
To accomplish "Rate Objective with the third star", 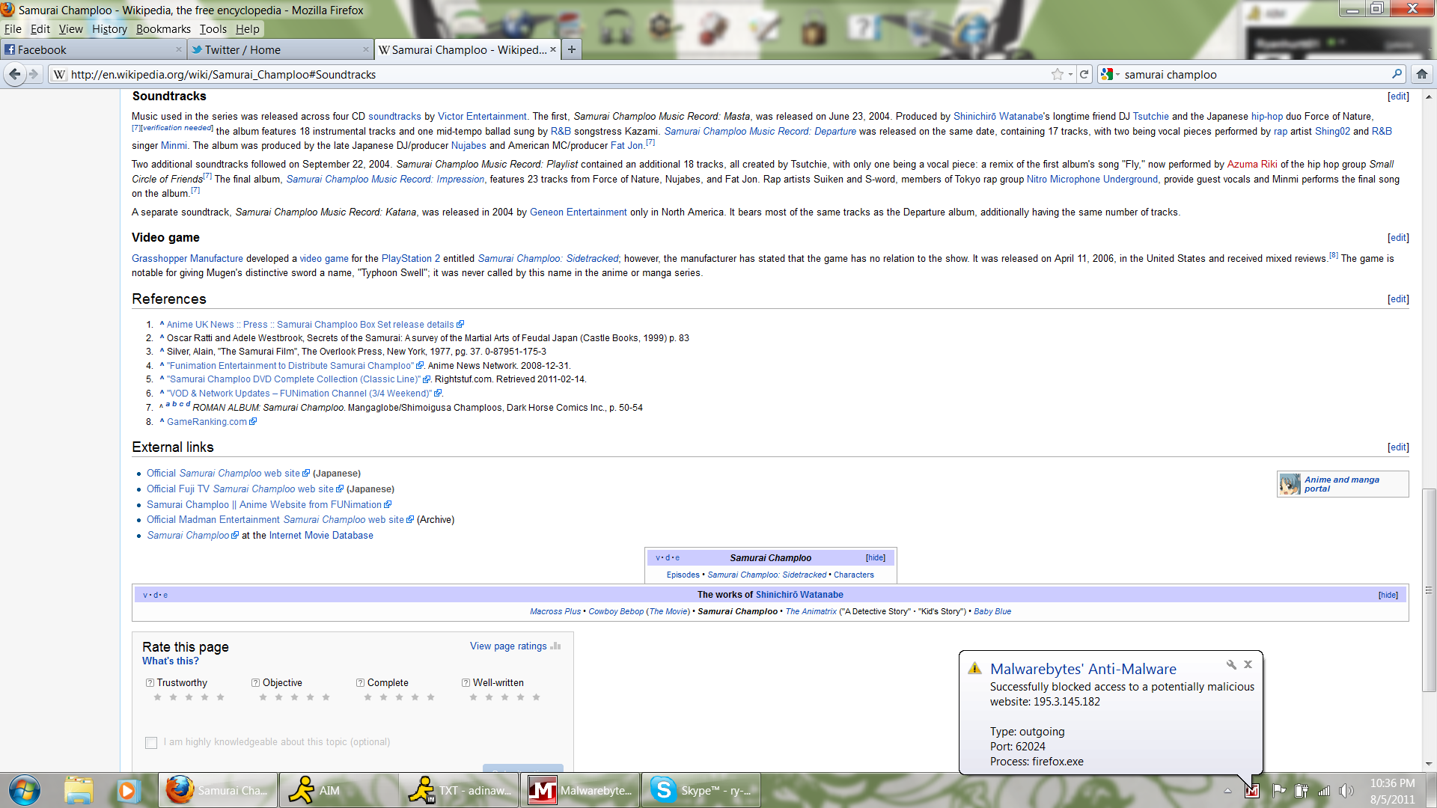I will pyautogui.click(x=294, y=697).
